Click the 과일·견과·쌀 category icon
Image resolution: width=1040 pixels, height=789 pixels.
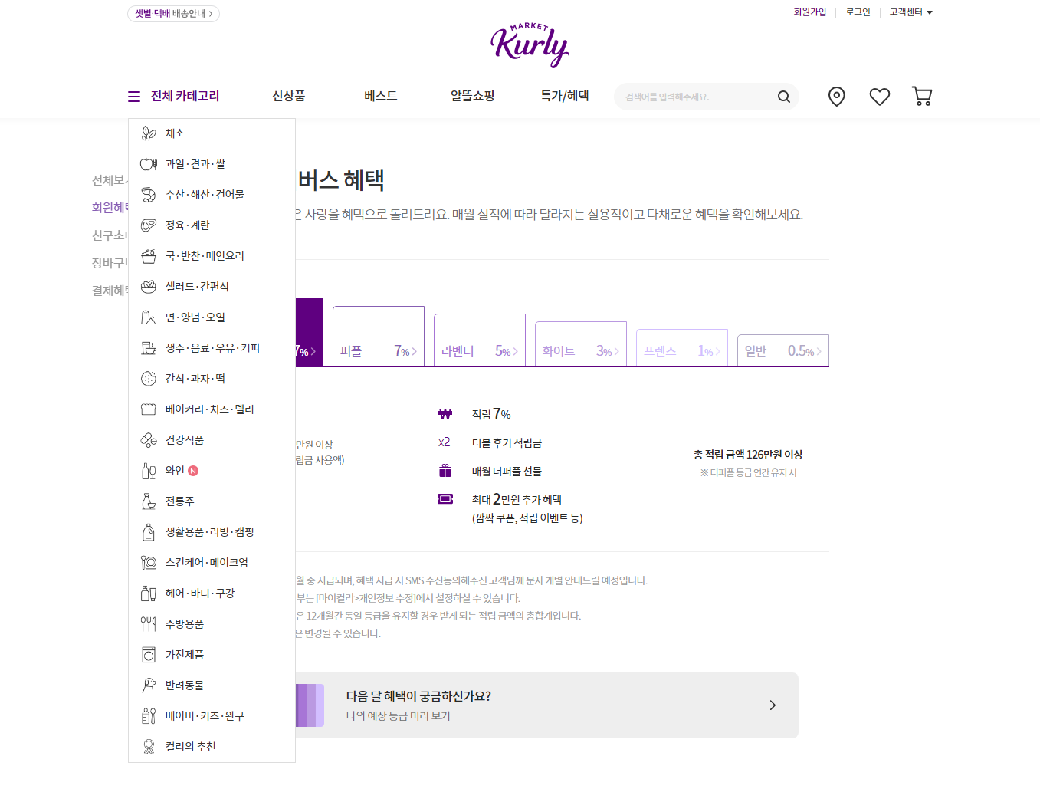pyautogui.click(x=149, y=164)
